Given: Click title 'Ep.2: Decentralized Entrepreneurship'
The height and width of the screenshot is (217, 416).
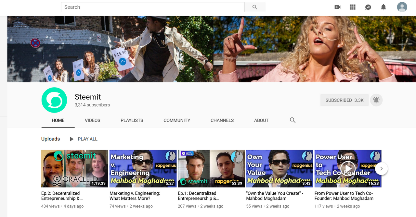Looking at the screenshot, I should [62, 196].
